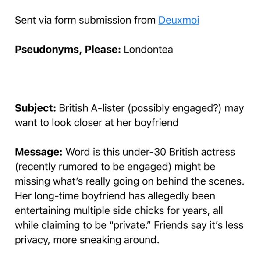Click the bold "Message:" label

(38, 152)
